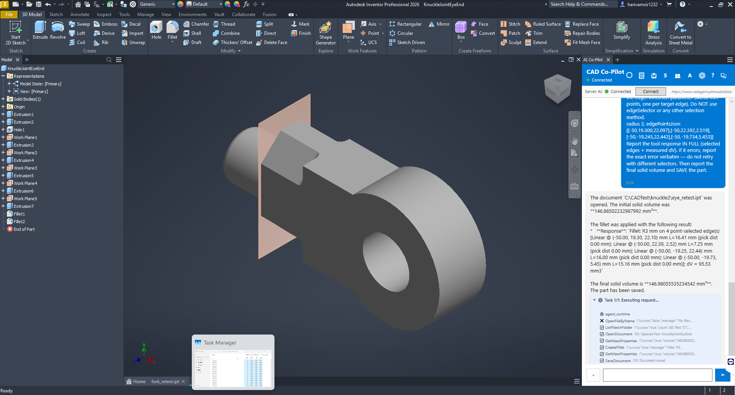Viewport: 735px width, 395px height.
Task: Open the Manage ribbon tab
Action: pos(145,15)
